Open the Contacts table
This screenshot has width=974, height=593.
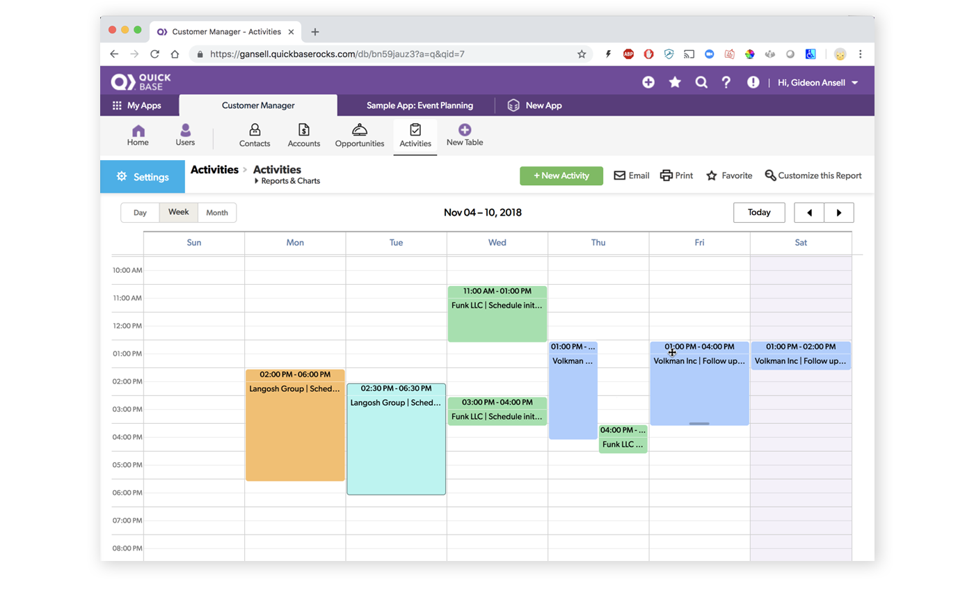tap(255, 136)
